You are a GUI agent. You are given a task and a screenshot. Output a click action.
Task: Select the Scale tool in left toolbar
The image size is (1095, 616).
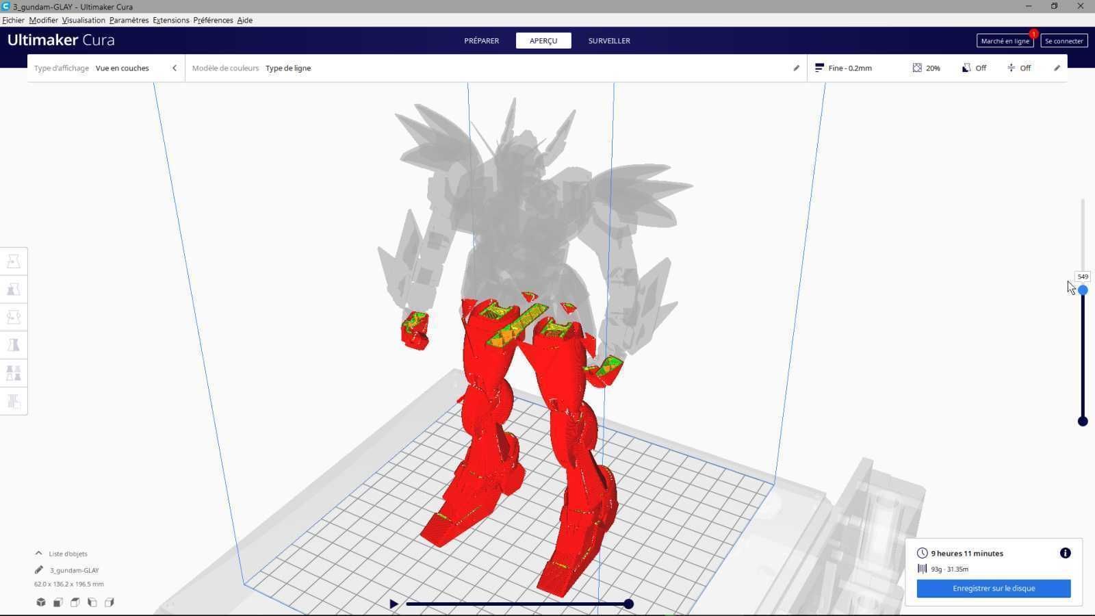14,289
